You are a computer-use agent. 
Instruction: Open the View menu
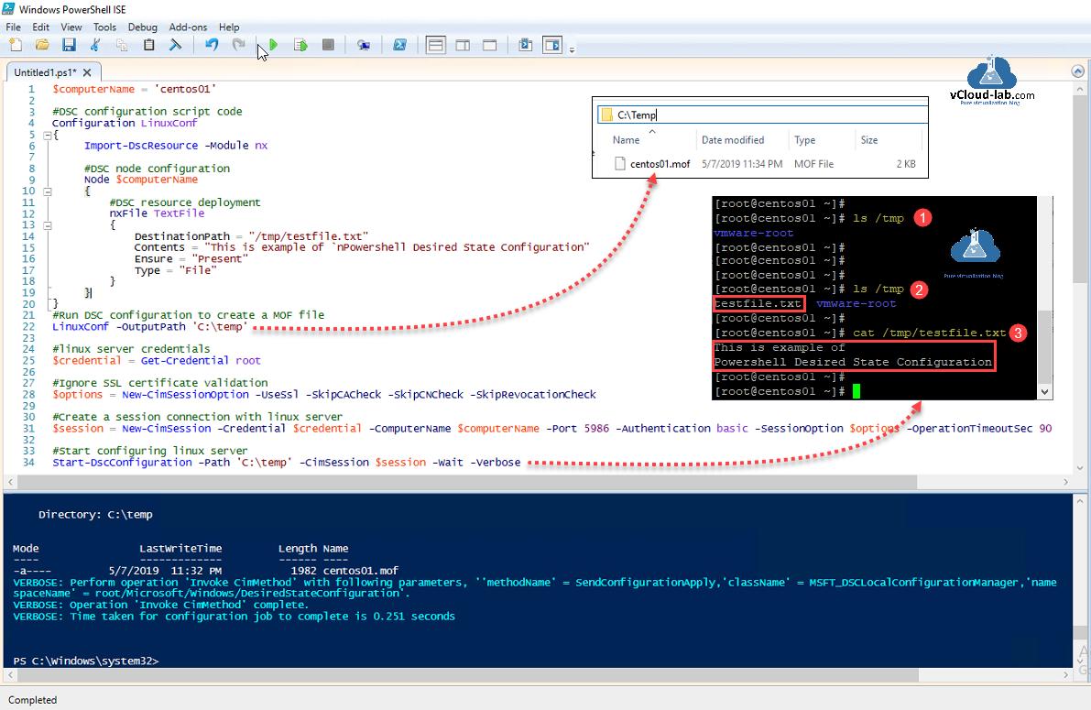tap(71, 27)
